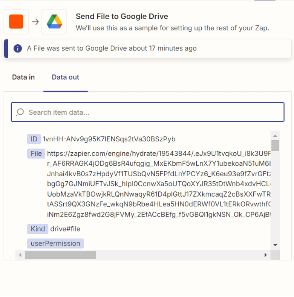
Task: Click the horizontal scrollbar right arrow
Action: tap(266, 255)
